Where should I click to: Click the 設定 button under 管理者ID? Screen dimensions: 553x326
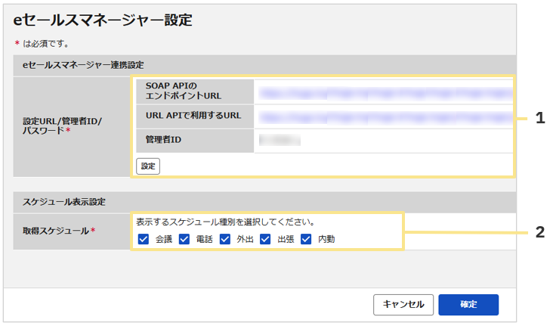(x=148, y=166)
